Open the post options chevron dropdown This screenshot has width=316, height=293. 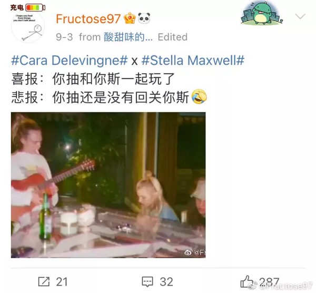click(300, 16)
